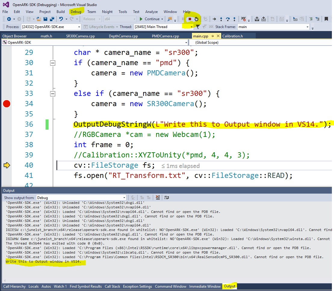Remove the red breakpoint on line 34
This screenshot has height=291, width=334.
pos(7,104)
